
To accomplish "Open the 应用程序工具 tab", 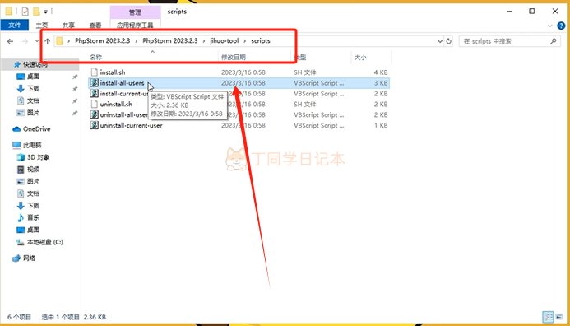I will click(135, 25).
